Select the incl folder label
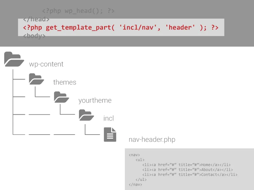Viewport: 254px width, 190px height. [x=109, y=118]
